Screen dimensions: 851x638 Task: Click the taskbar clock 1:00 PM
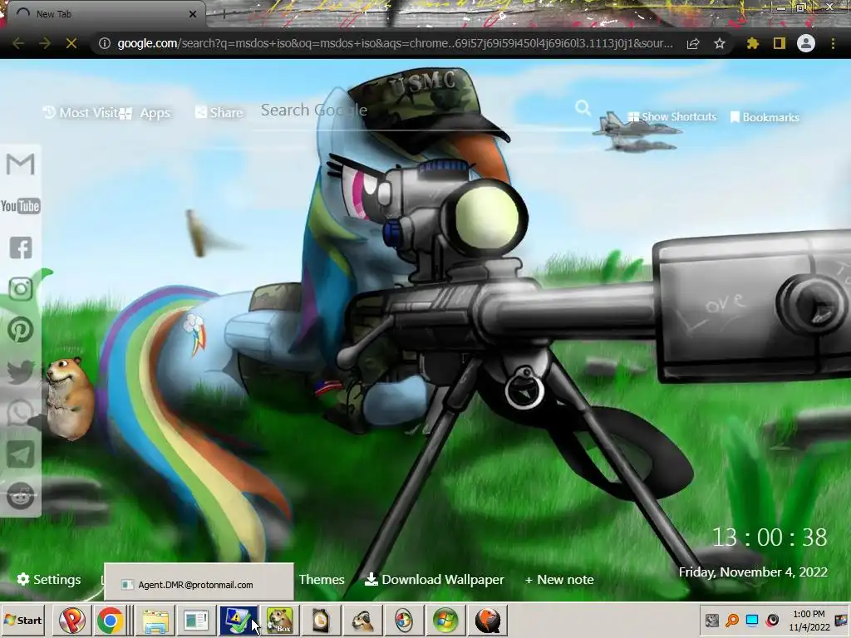tap(809, 621)
